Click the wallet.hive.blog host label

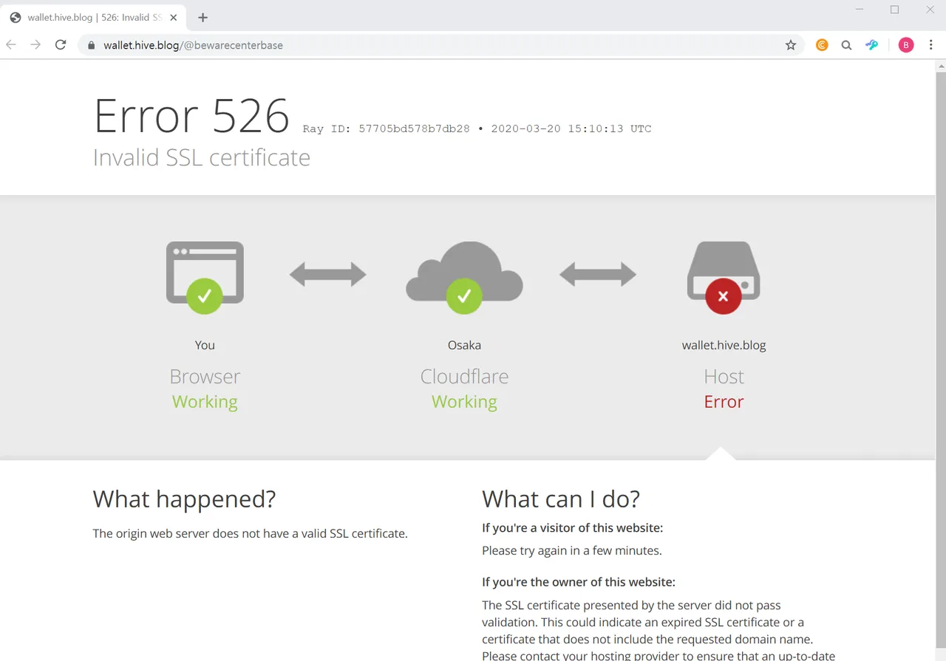click(724, 345)
